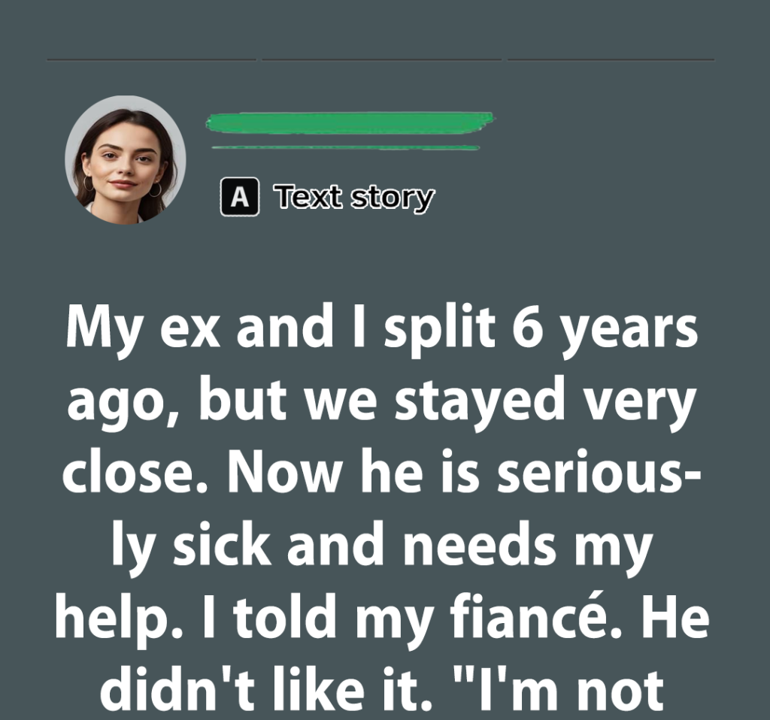Jump to the second story progress segment
Viewport: 770px width, 720px height.
pos(381,60)
